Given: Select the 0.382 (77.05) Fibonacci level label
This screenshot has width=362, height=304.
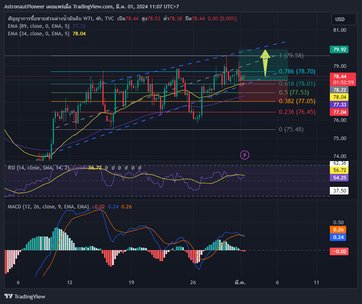Looking at the screenshot, I should pos(297,101).
